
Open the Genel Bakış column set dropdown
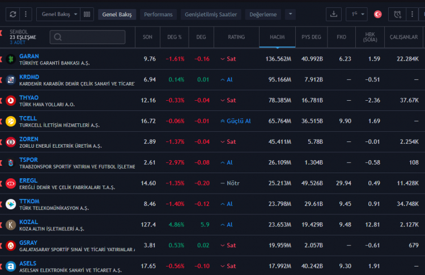(58, 14)
